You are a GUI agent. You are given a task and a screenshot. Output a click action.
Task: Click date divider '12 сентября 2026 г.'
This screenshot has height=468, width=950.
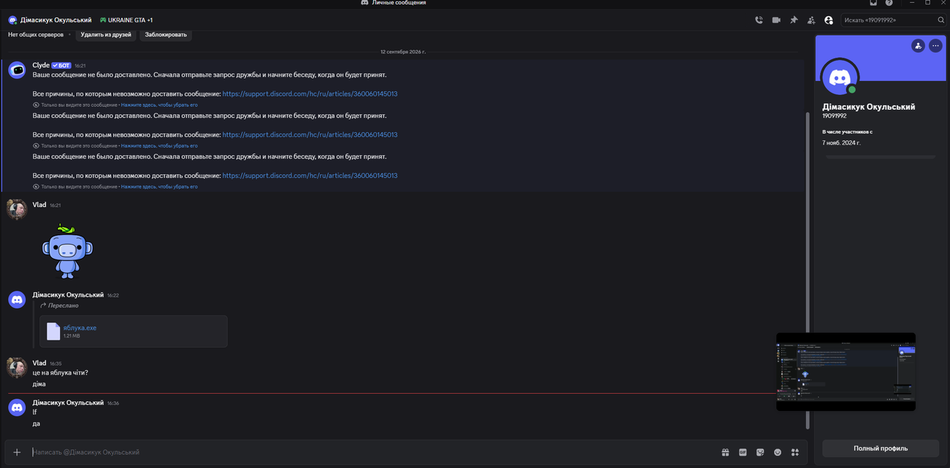[x=403, y=52]
